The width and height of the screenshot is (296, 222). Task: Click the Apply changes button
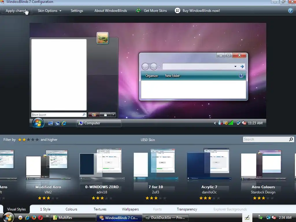17,11
